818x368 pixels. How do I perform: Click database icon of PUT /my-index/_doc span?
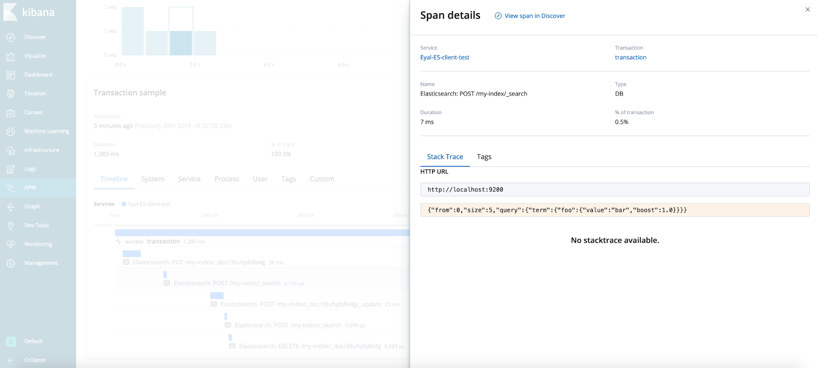[126, 262]
